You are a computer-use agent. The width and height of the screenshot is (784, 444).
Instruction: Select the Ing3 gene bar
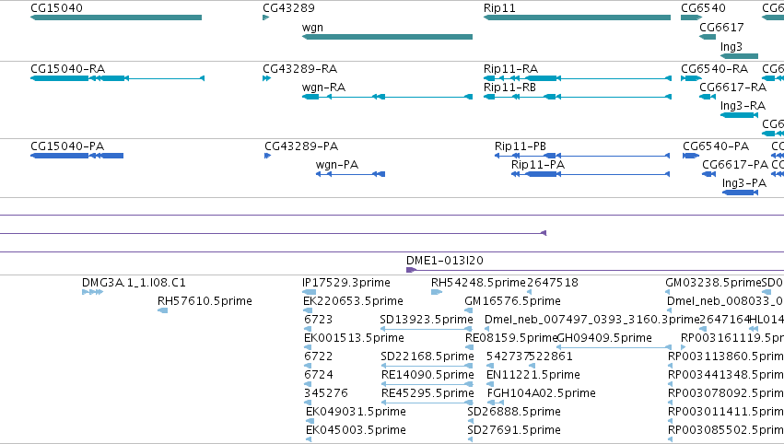point(739,56)
